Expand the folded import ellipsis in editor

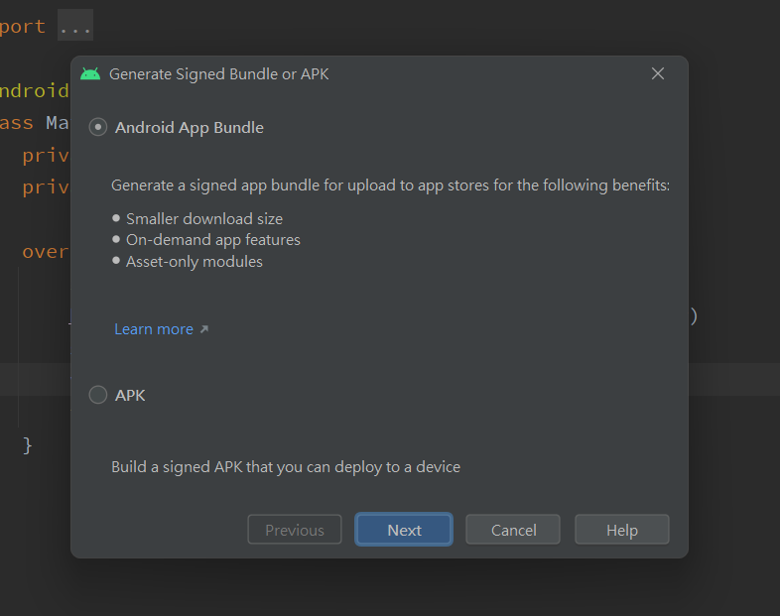(x=75, y=25)
